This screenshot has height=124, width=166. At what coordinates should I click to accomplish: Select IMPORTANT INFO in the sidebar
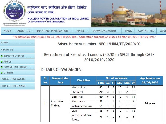pyautogui.click(x=17, y=56)
